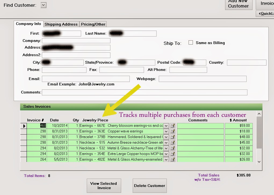Click the First name field
Image resolution: width=274 pixels, height=195 pixels.
62,34
